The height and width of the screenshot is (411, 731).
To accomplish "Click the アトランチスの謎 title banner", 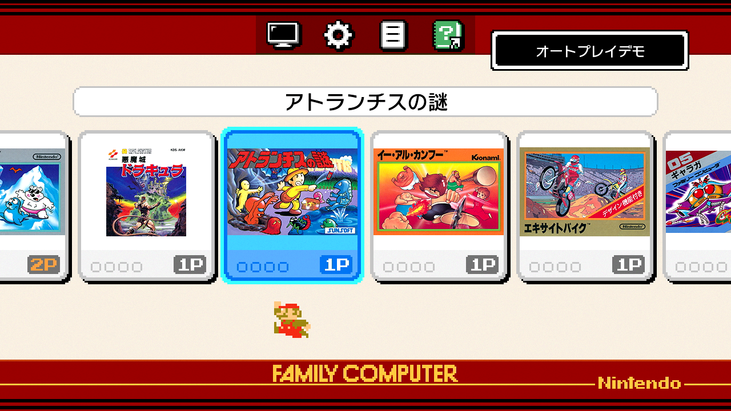I will tap(365, 102).
